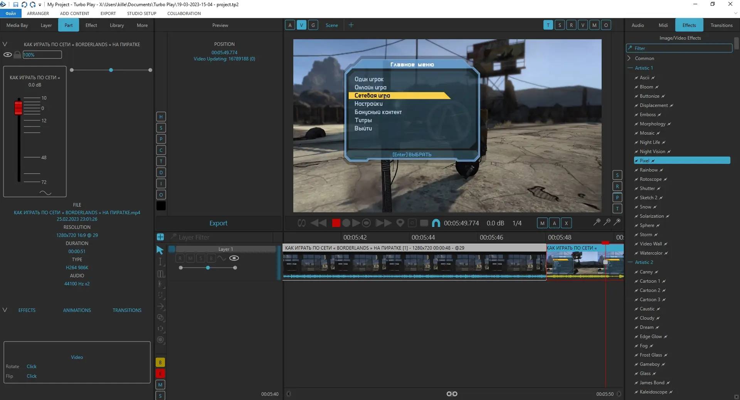Switch to the Transitions tab
The width and height of the screenshot is (740, 400).
721,25
